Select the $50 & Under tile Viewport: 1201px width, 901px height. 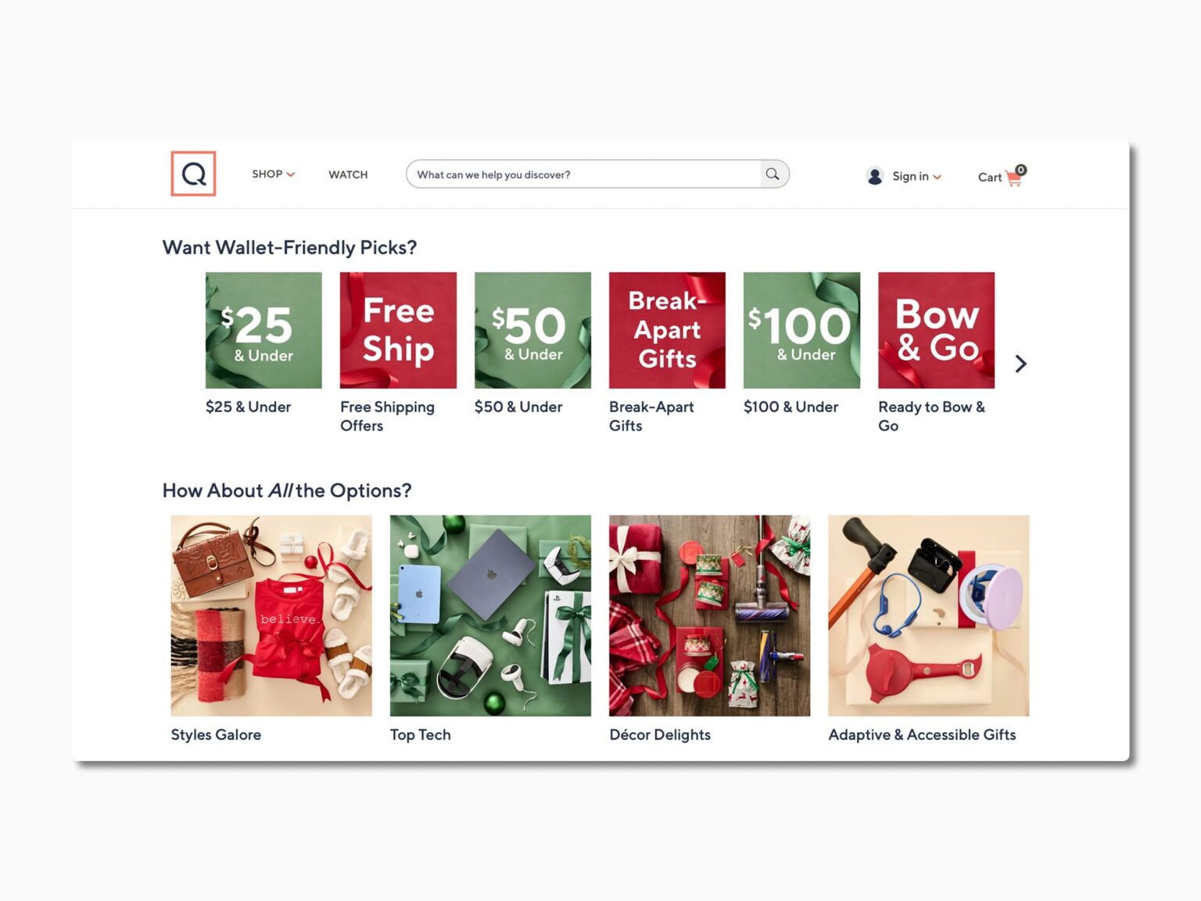[532, 330]
